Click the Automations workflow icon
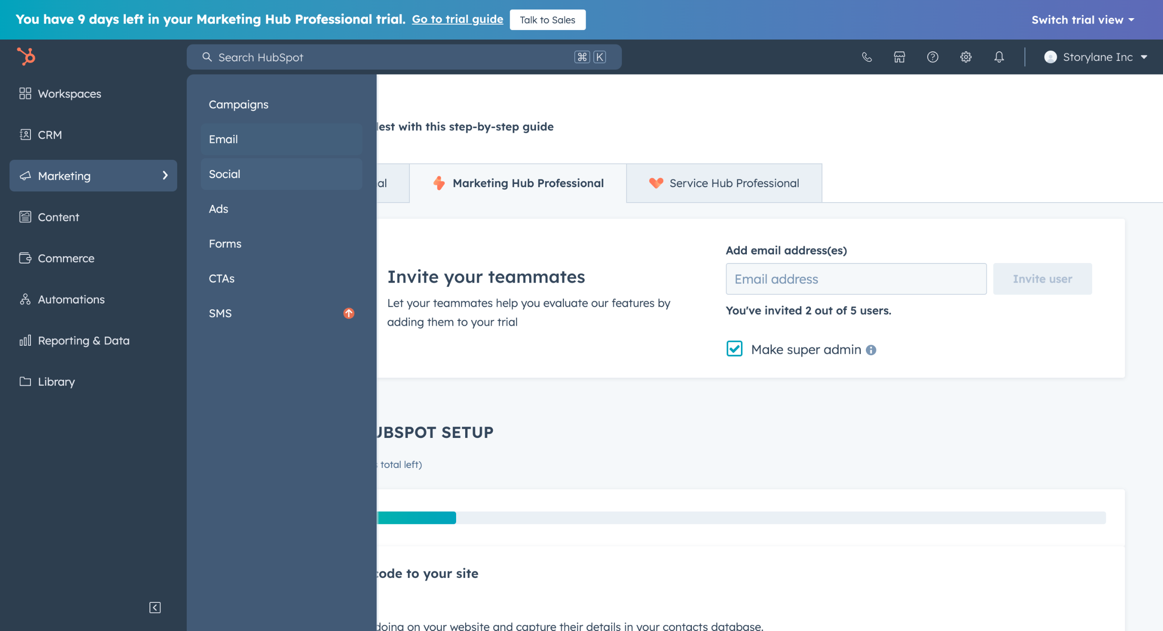 click(x=25, y=299)
